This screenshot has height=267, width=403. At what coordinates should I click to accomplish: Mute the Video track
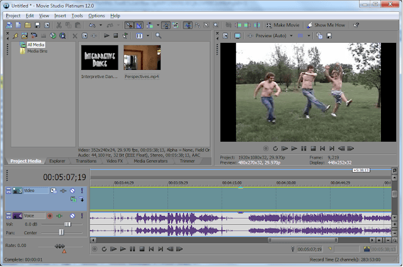pos(72,191)
